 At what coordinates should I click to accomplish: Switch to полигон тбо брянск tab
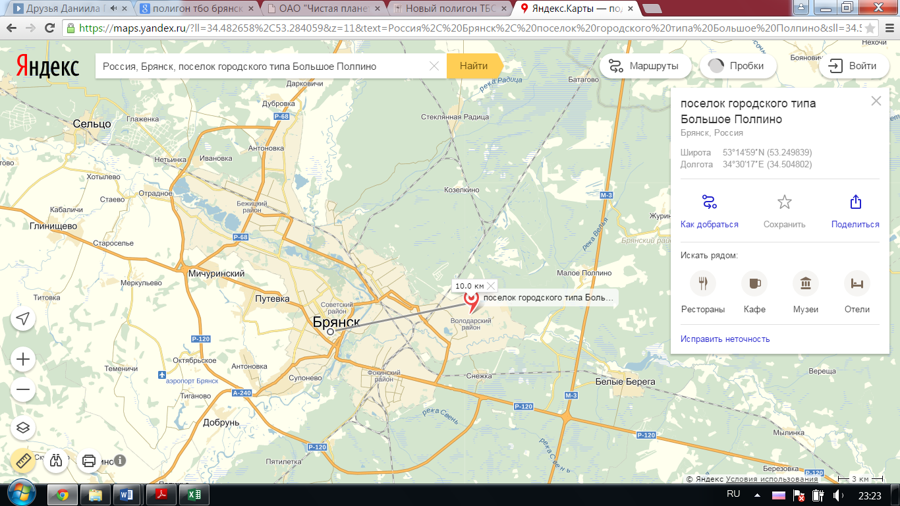pyautogui.click(x=197, y=9)
